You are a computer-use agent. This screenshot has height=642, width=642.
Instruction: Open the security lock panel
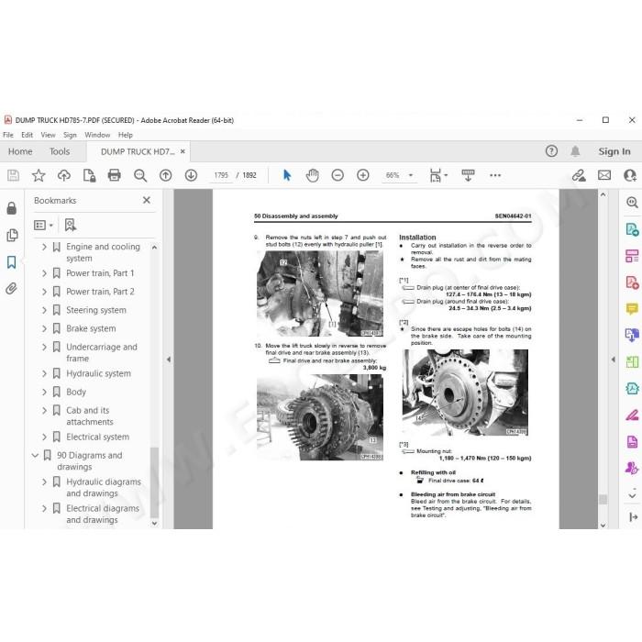tap(11, 208)
